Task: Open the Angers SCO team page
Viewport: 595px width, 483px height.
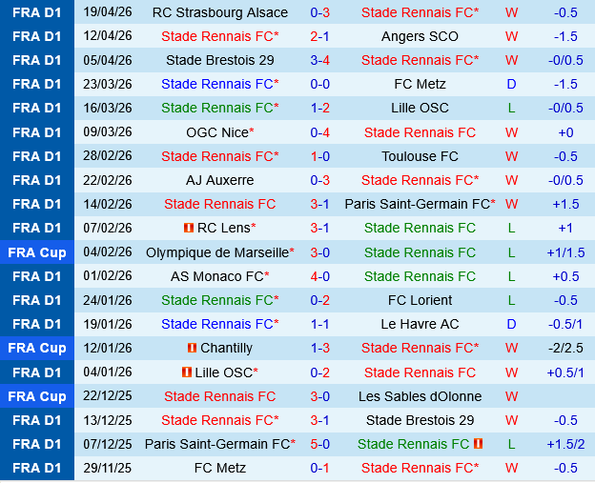Action: [420, 36]
